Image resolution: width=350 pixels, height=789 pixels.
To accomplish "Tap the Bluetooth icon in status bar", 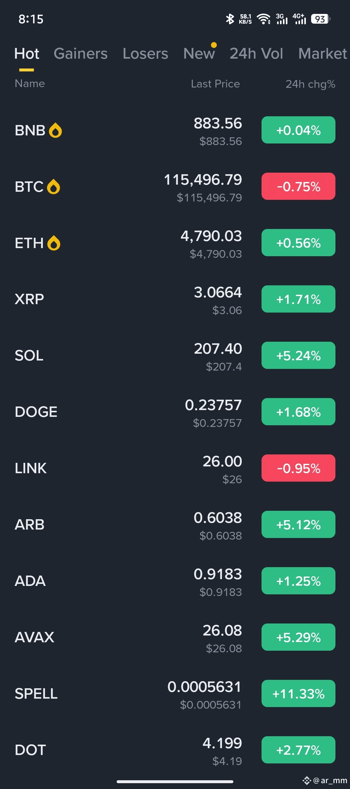I will [x=230, y=19].
